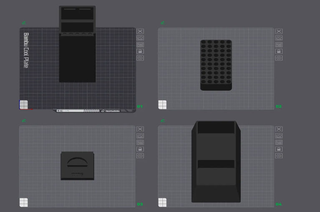320x212 pixels.
Task: Open plate 01 settings icon
Action: pyautogui.click(x=140, y=58)
